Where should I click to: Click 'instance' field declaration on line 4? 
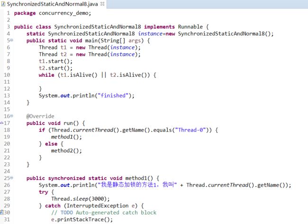click(x=150, y=34)
